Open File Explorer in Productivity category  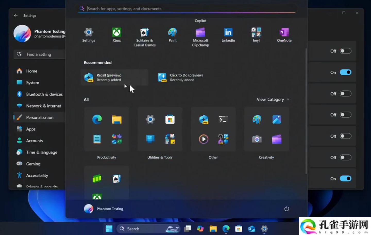point(117,119)
